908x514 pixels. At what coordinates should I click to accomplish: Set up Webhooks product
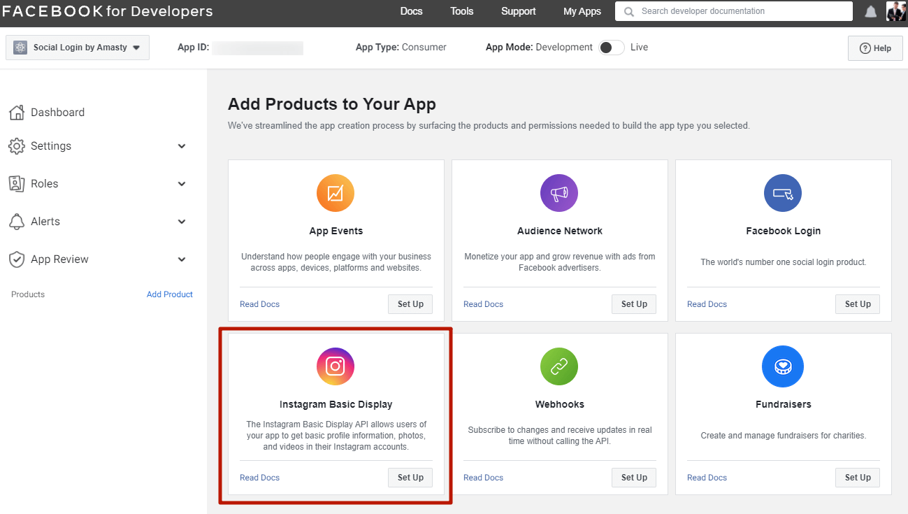634,478
